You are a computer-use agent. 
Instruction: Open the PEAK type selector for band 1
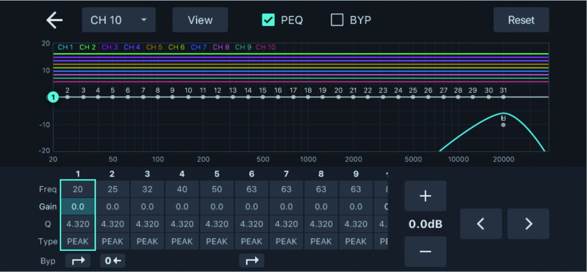click(78, 241)
